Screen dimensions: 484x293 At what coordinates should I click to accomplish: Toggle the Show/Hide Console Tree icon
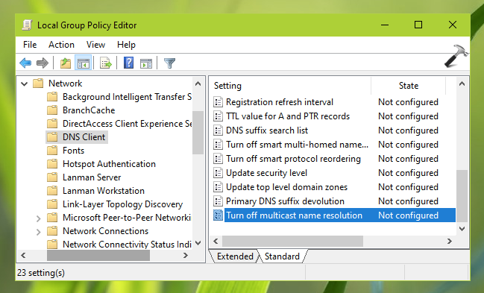(84, 63)
